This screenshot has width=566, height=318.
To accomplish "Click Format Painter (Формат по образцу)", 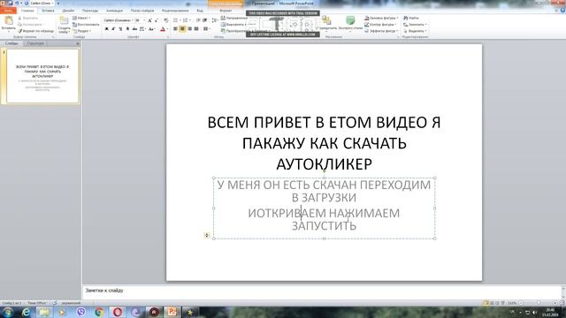I will tap(35, 31).
